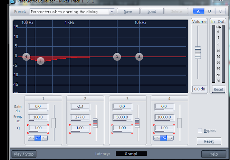
Task: Click the In level meter bar
Action: [x=213, y=54]
